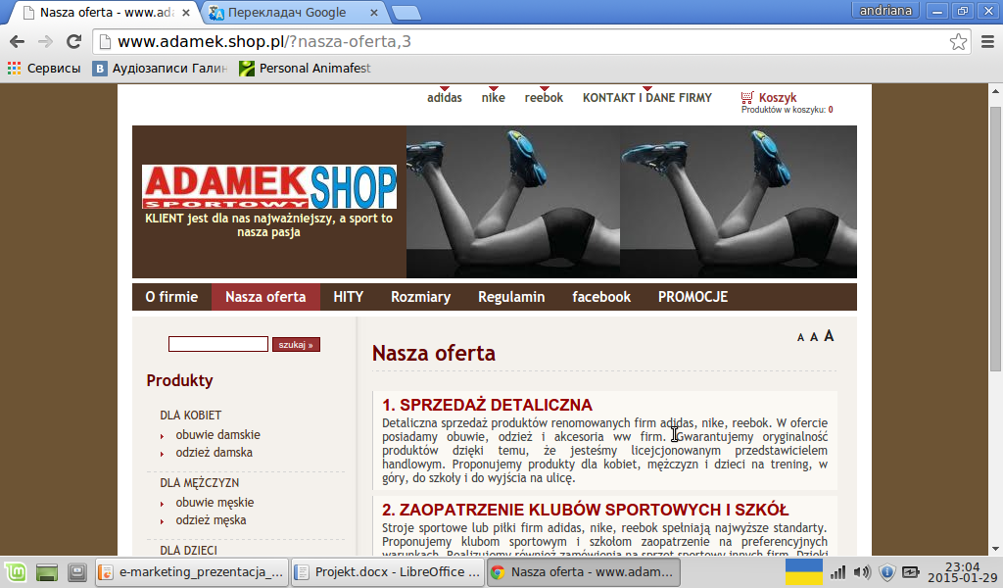Open the obuwie damskie link
Viewport: 1003px width, 588px height.
point(217,435)
